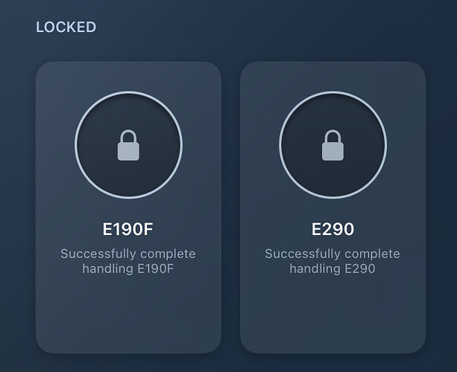Open the E290 locked card

coord(332,208)
